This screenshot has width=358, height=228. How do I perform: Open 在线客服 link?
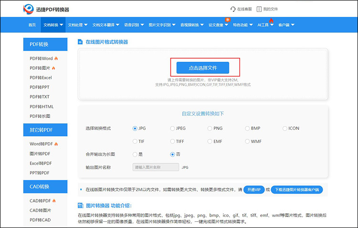click(244, 9)
